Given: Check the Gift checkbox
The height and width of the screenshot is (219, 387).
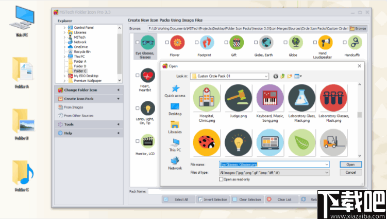Looking at the screenshot, I should point(226,42).
